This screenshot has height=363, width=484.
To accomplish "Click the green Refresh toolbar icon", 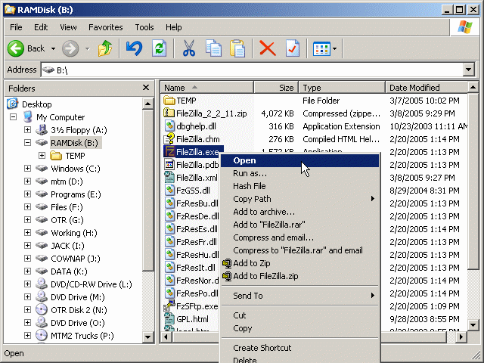I will (x=159, y=48).
